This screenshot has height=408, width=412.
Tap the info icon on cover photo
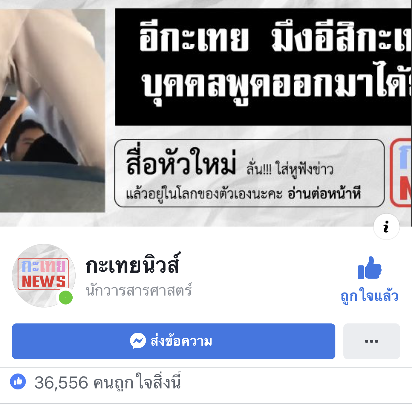386,227
